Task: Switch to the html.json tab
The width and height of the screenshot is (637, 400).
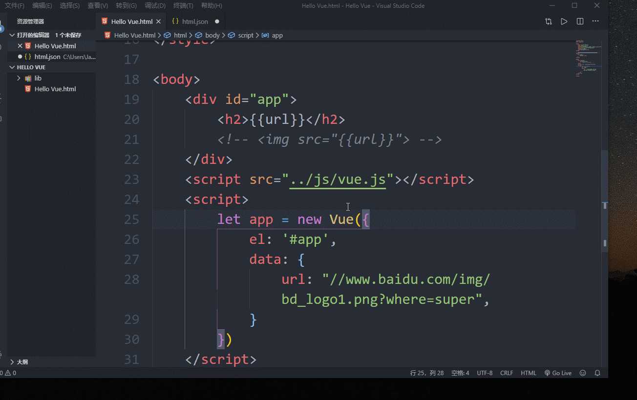Action: 194,21
